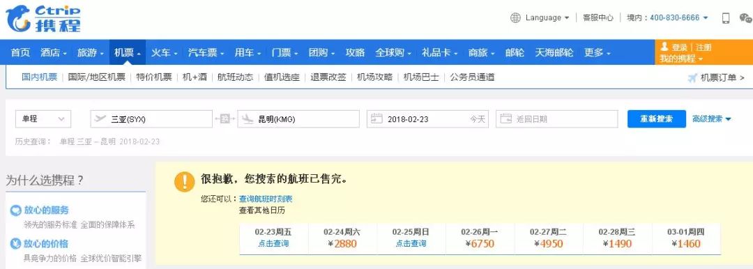The image size is (753, 269).
Task: Go to 首页 in the navigation bar
Action: (20, 52)
